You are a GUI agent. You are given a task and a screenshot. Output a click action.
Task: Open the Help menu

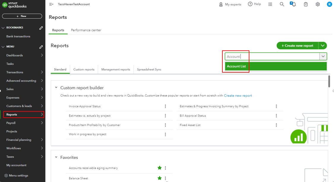(x=254, y=4)
